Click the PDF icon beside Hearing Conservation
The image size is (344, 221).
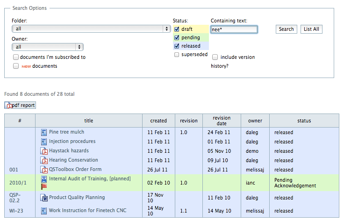(44, 160)
